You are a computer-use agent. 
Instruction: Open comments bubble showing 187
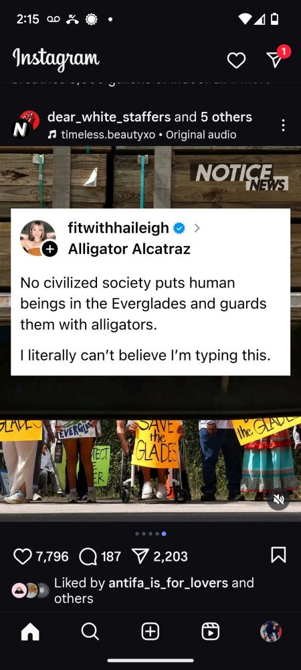point(88,556)
